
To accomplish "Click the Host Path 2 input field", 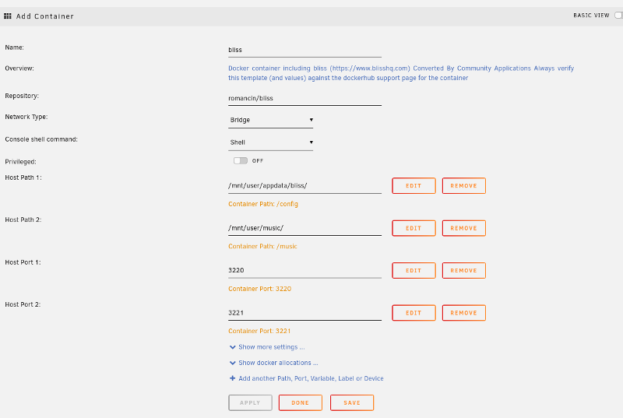I will [304, 228].
